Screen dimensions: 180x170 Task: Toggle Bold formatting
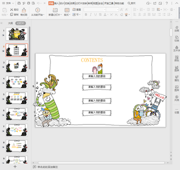[86, 14]
